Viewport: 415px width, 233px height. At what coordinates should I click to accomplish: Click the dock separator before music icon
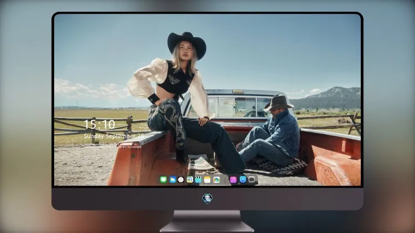pos(225,180)
